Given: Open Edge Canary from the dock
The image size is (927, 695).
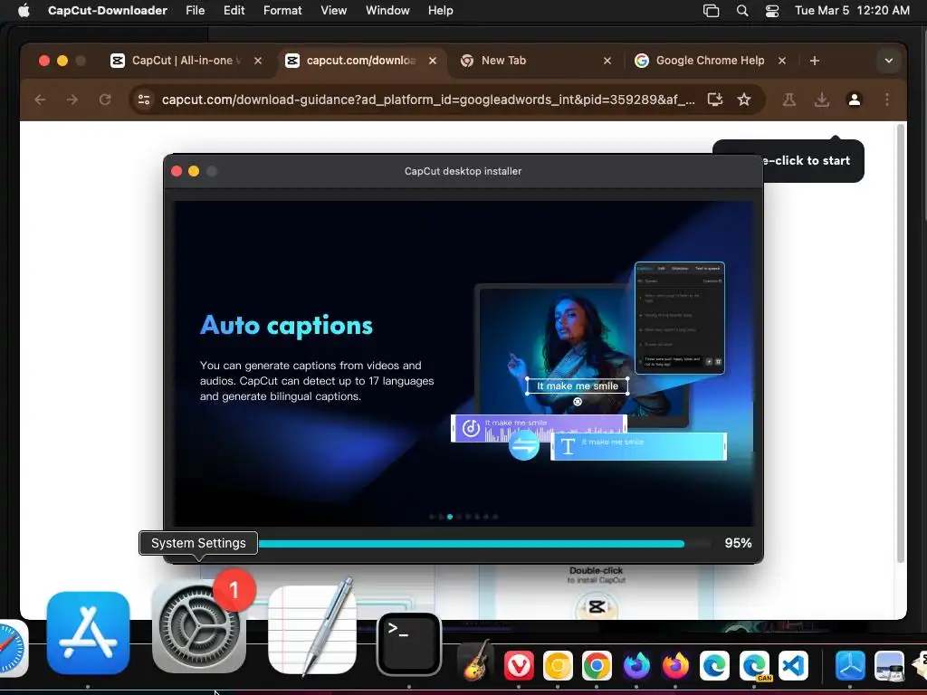Looking at the screenshot, I should click(754, 666).
